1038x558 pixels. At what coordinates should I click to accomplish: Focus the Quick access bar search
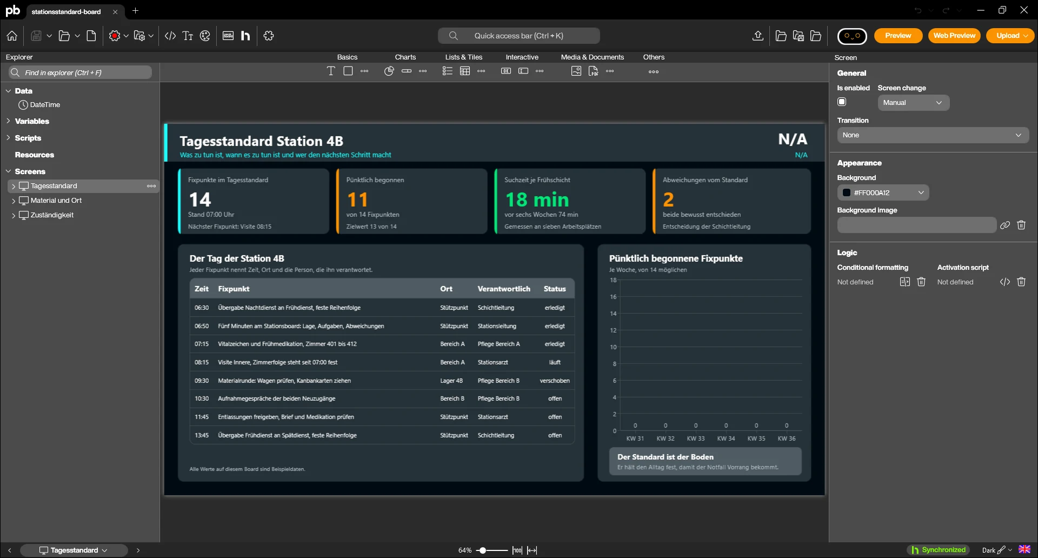(519, 36)
